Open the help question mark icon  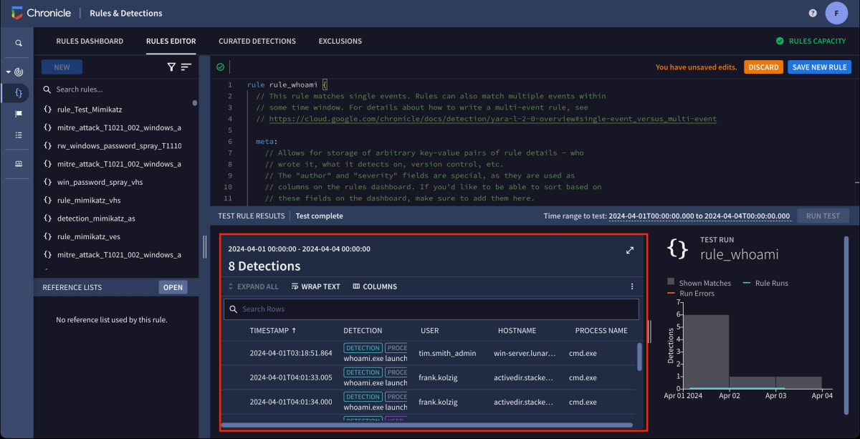pyautogui.click(x=813, y=13)
